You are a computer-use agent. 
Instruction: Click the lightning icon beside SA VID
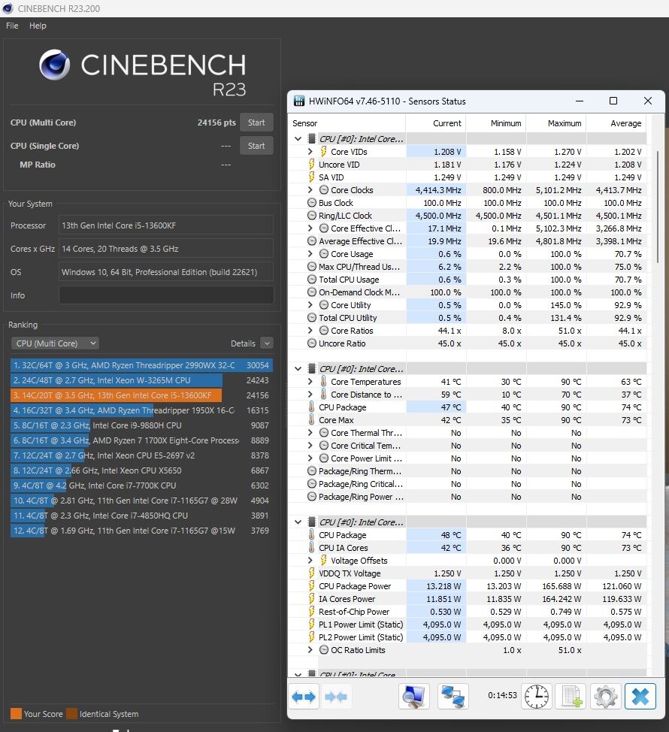click(311, 177)
